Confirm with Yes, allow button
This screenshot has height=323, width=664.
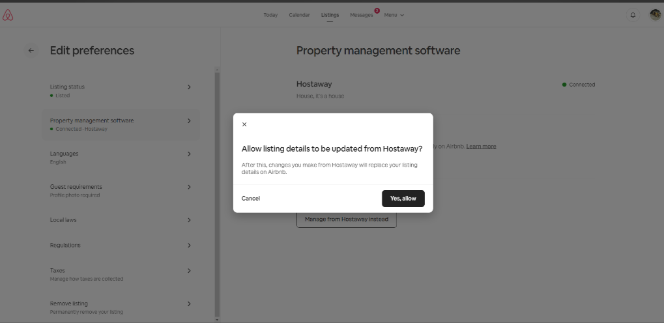(x=403, y=199)
